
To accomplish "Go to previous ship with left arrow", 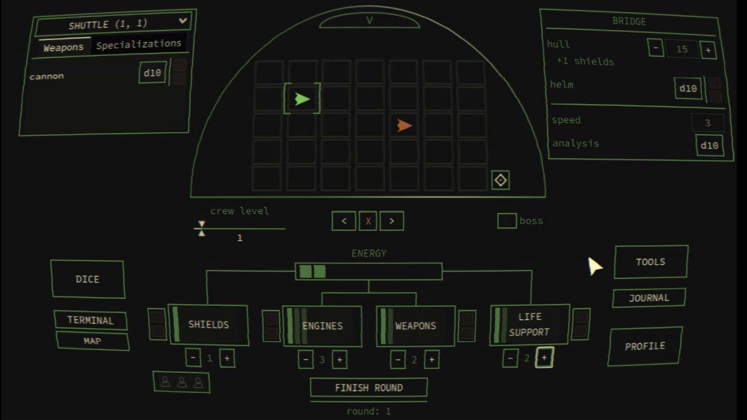I will pyautogui.click(x=344, y=221).
